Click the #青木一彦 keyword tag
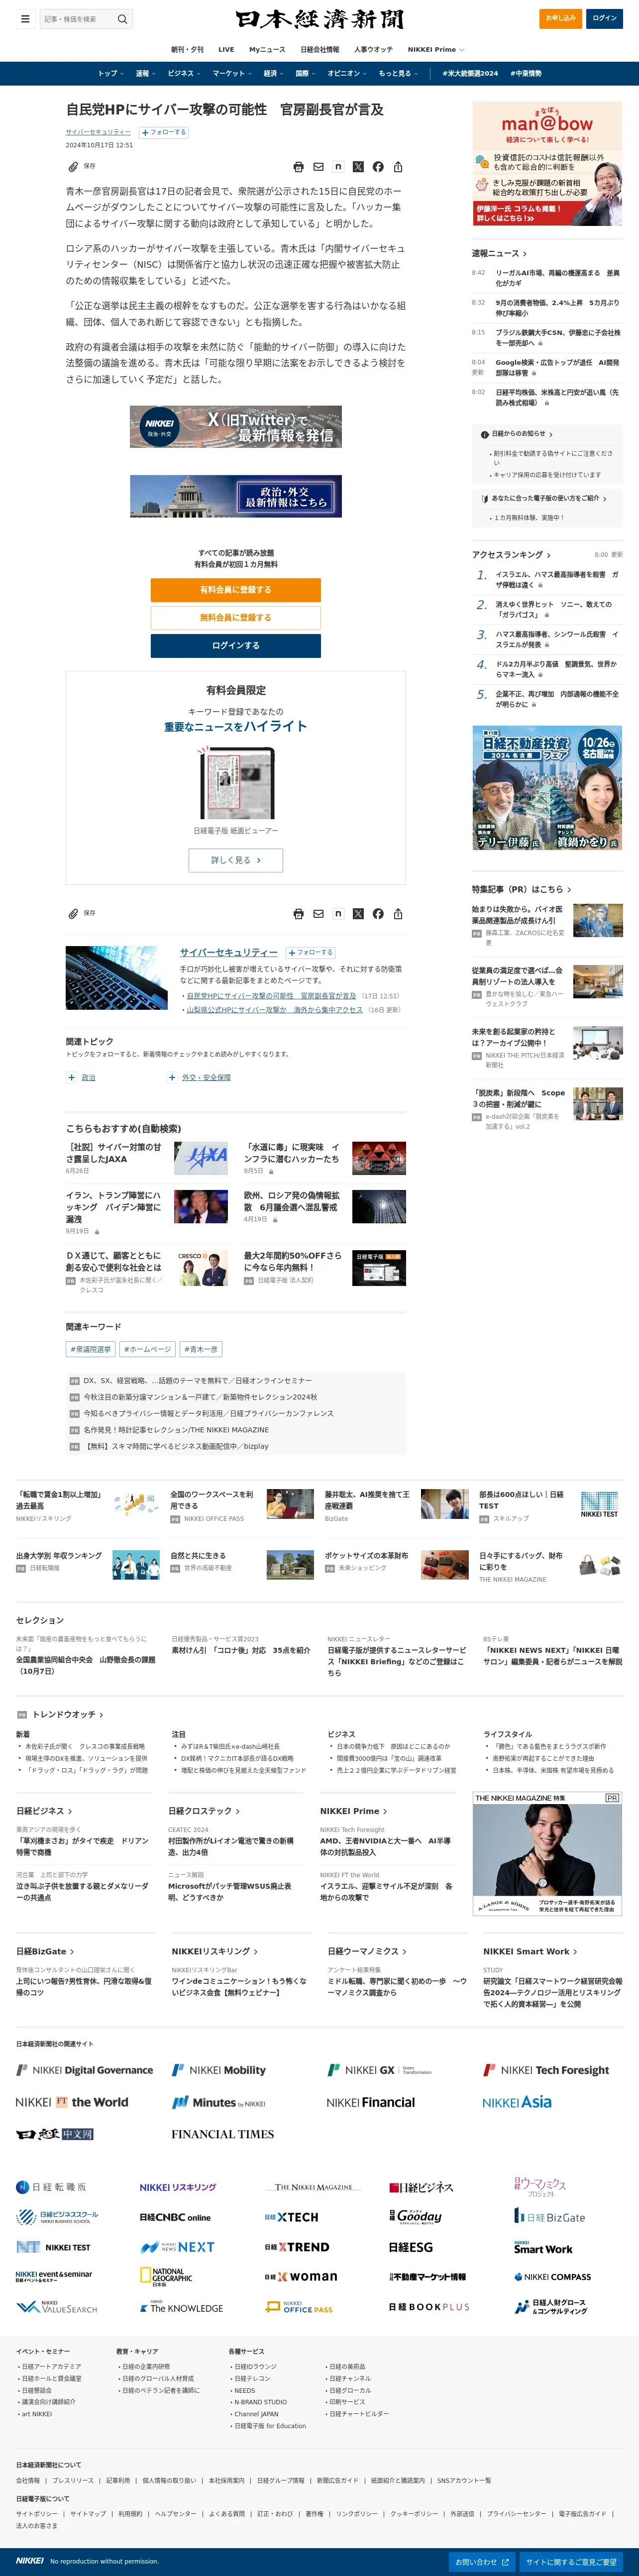639x2576 pixels. point(201,1349)
